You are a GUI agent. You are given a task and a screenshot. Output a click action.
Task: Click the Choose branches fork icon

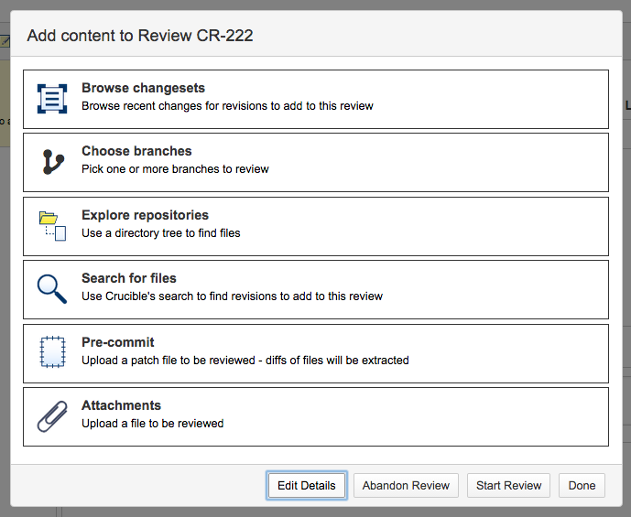pyautogui.click(x=52, y=162)
